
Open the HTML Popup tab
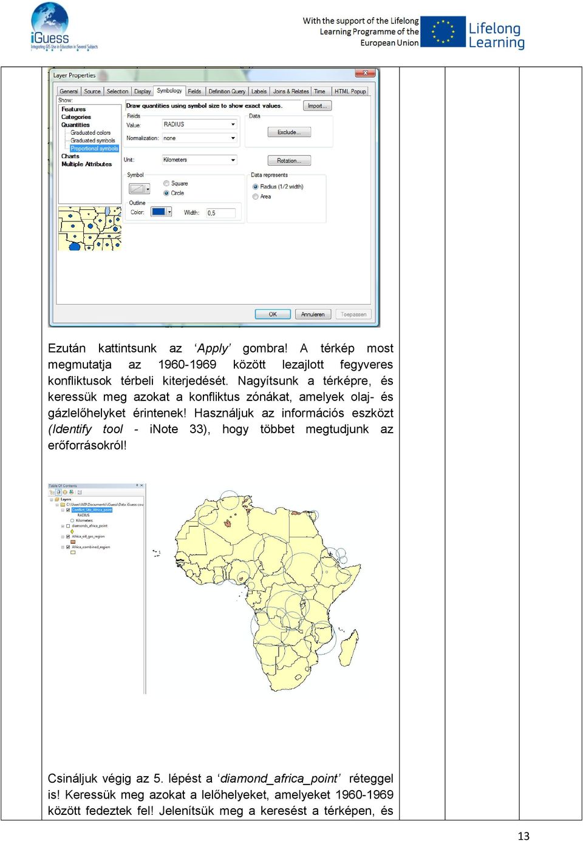(350, 92)
